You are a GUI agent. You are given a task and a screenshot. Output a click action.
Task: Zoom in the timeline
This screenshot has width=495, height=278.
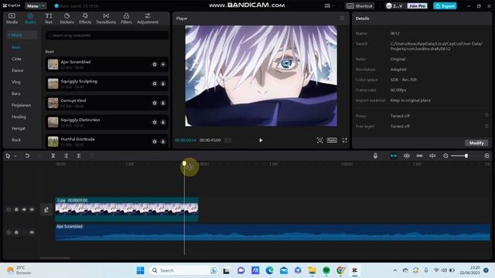point(486,156)
